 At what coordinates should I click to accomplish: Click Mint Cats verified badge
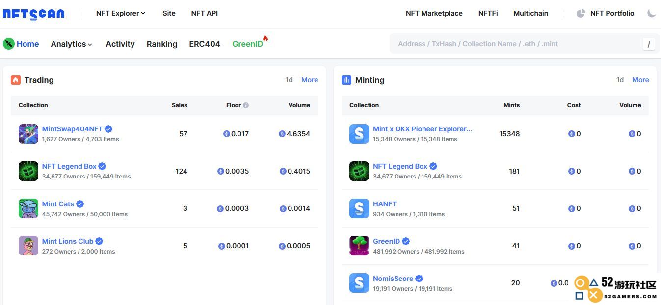coord(80,204)
